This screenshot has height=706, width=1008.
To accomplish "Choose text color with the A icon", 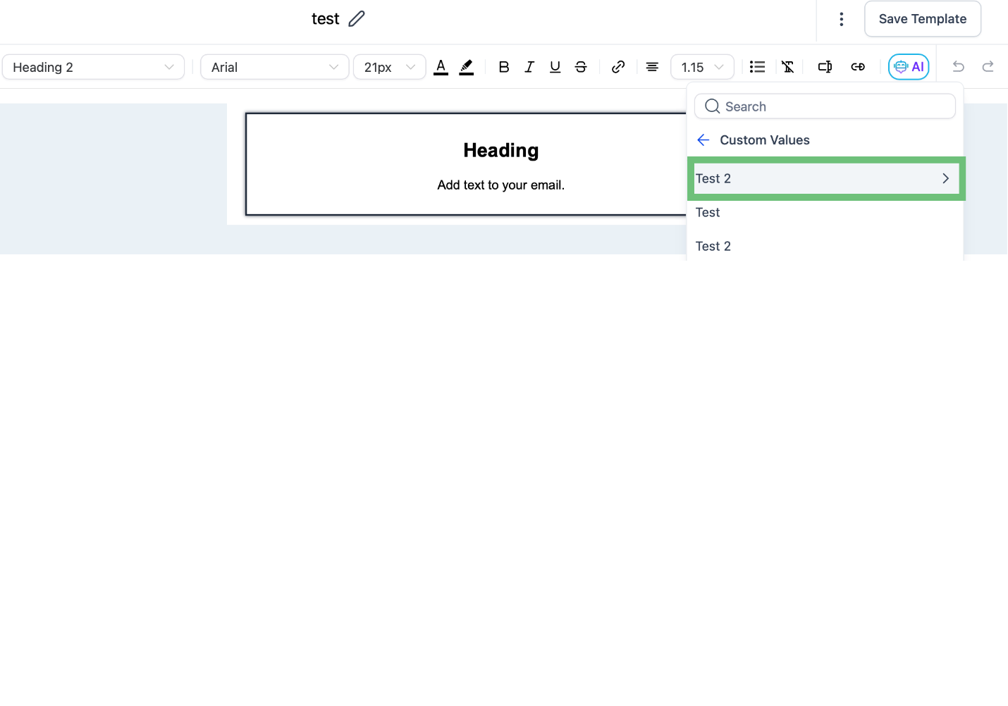I will (441, 67).
